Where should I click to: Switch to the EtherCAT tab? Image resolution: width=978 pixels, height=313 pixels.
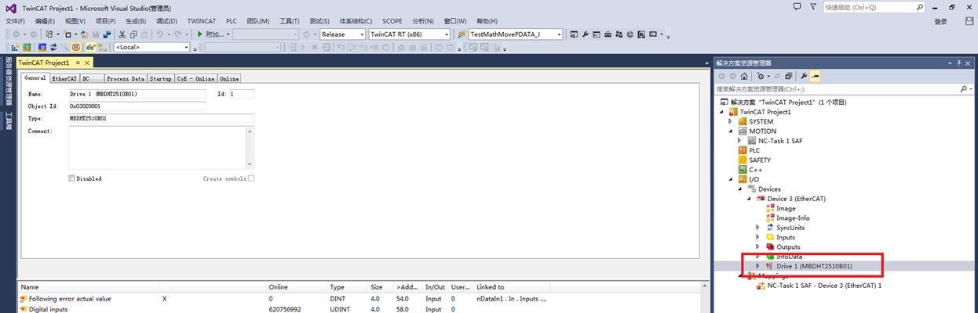click(64, 79)
